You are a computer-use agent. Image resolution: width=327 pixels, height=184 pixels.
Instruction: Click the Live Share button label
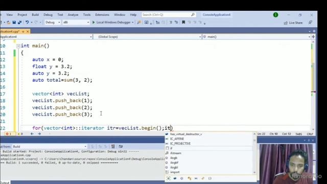coord(296,22)
